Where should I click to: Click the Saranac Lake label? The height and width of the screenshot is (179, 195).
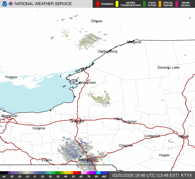[x=168, y=67]
